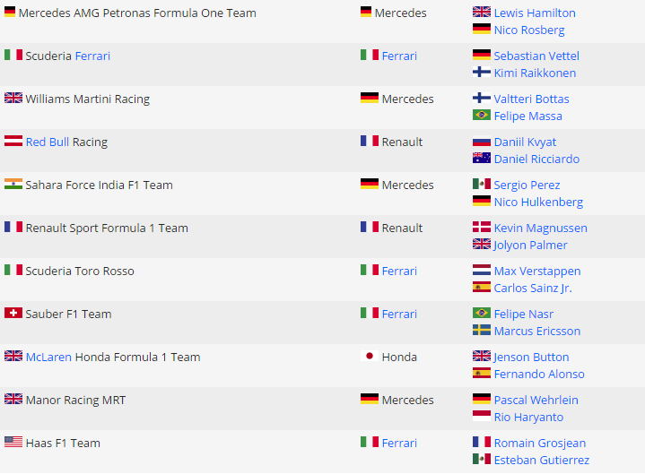
Task: Click the Dutch flag beside Max Verstappen
Action: [x=481, y=271]
